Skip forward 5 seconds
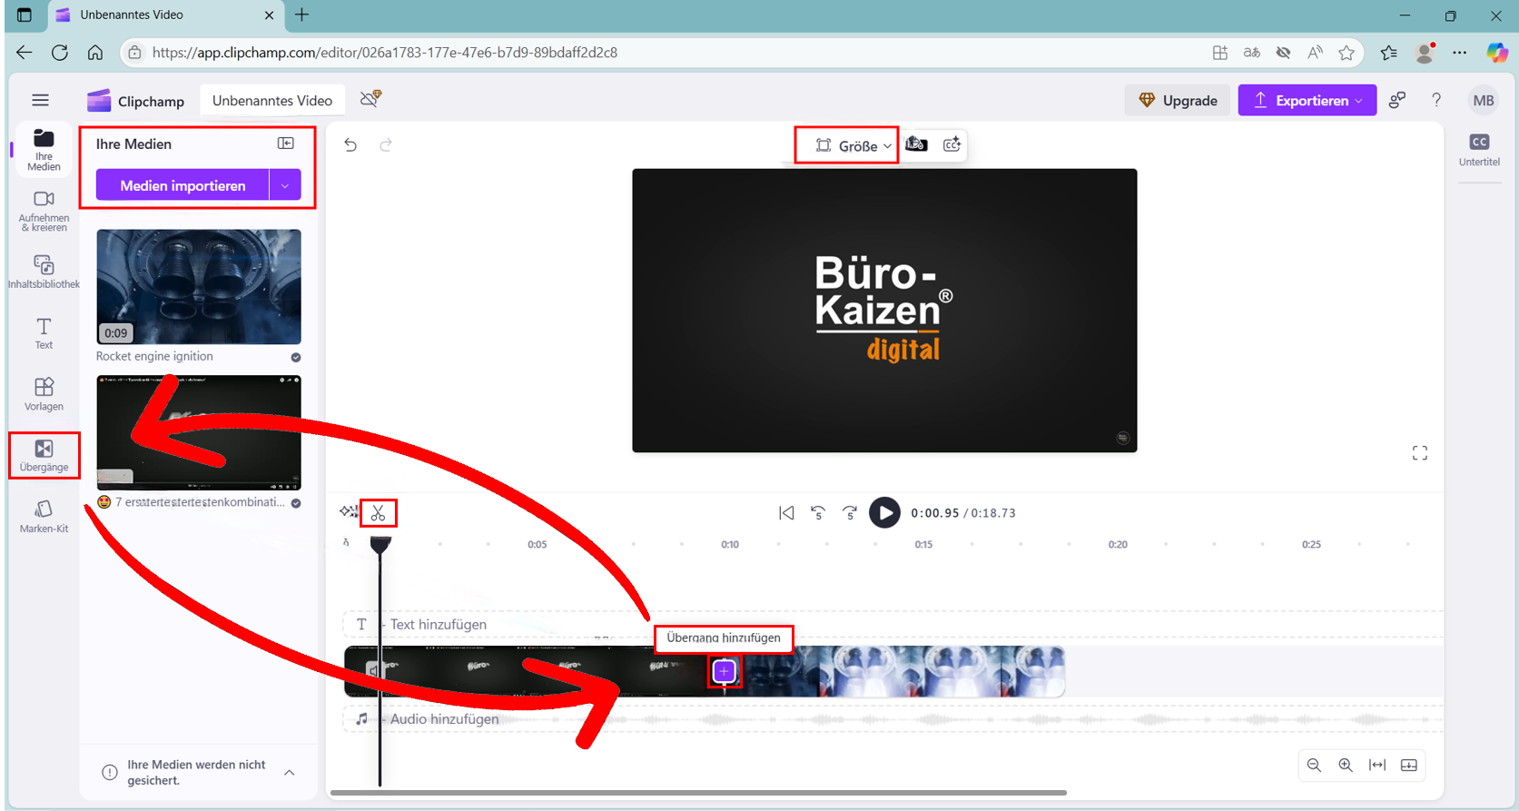 850,513
